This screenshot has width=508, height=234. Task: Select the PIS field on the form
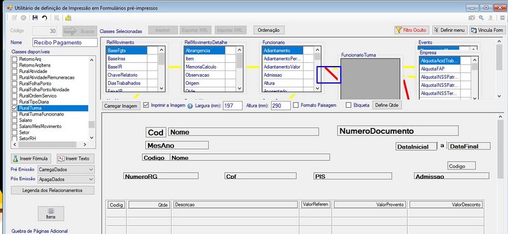coord(353,176)
